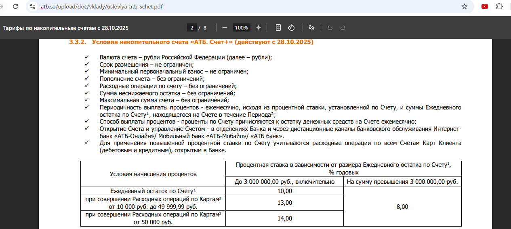Screen dimensions: 511x229
Task: Rotate the PDF counterclockwise
Action: (x=291, y=27)
